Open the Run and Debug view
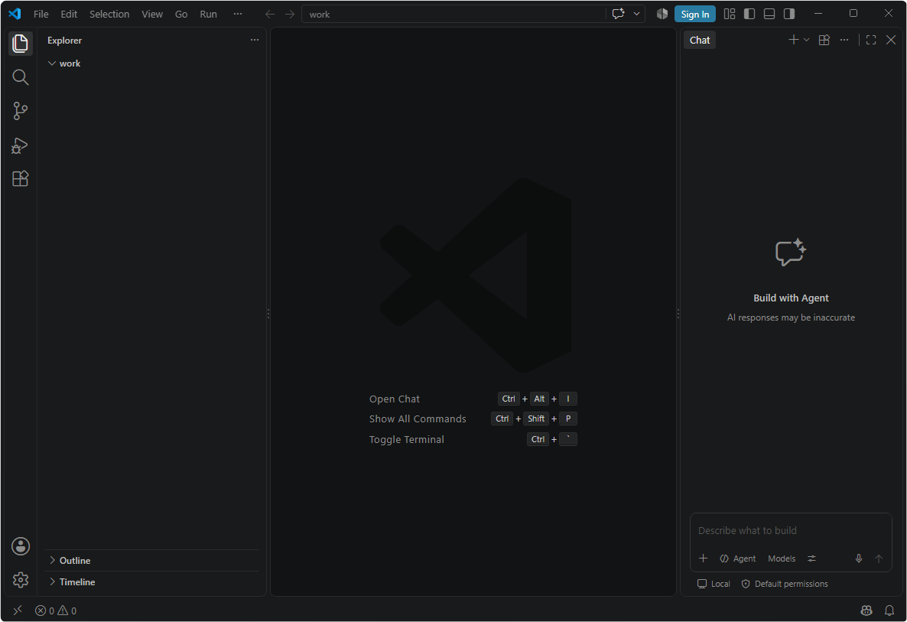The image size is (907, 622). (x=20, y=145)
